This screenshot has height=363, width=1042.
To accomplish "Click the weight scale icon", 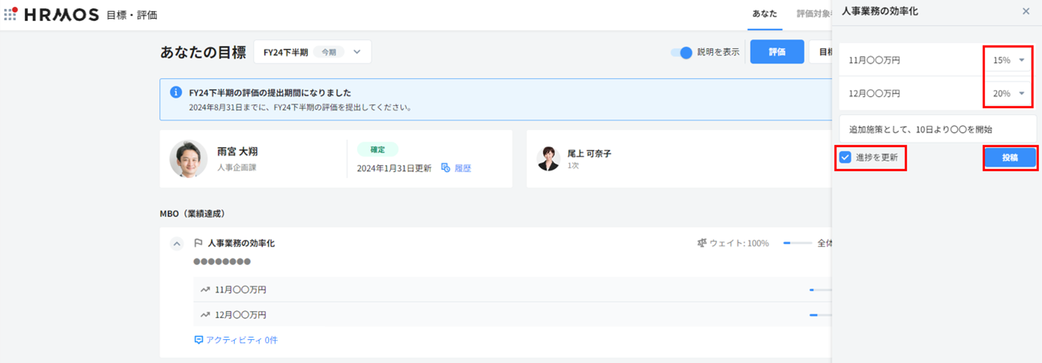I will [702, 243].
